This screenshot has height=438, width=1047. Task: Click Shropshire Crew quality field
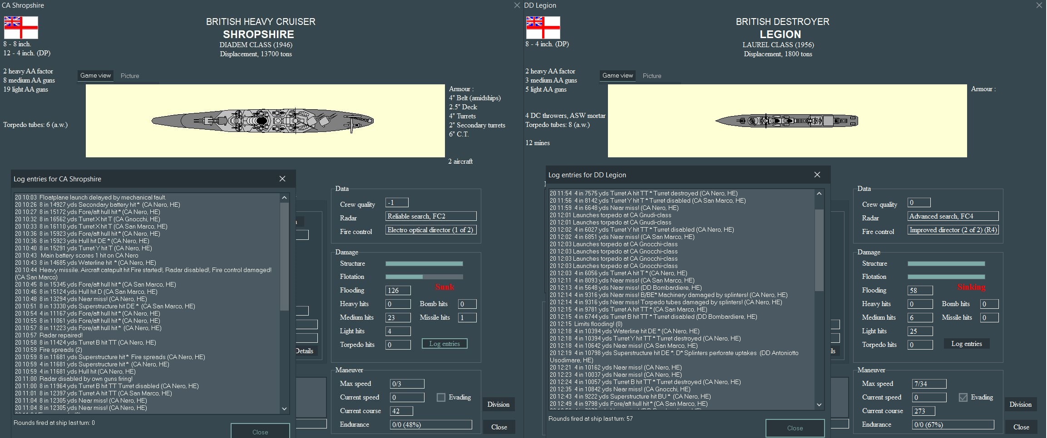tap(397, 203)
